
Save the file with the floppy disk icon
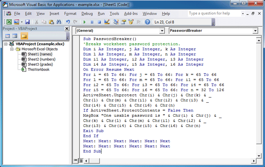[27, 22]
